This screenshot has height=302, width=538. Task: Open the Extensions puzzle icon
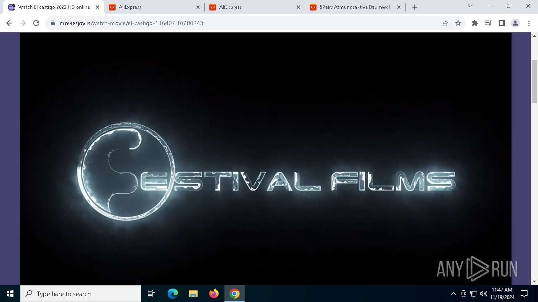coord(475,23)
